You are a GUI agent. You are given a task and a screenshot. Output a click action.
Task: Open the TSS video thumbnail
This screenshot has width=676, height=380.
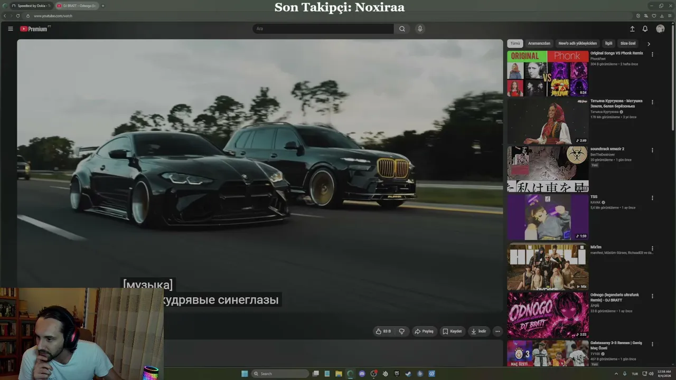coord(548,217)
